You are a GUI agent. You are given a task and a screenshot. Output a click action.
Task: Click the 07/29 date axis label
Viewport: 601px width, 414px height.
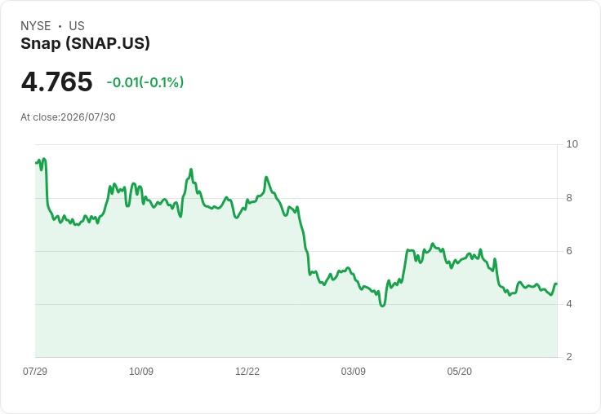click(x=35, y=371)
